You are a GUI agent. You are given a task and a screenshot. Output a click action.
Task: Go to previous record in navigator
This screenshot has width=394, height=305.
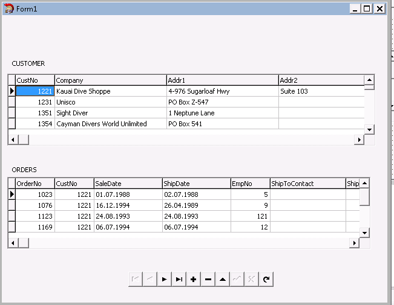[150, 279]
